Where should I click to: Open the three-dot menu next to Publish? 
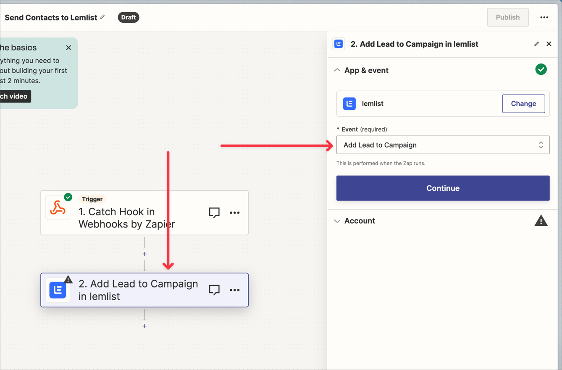544,17
